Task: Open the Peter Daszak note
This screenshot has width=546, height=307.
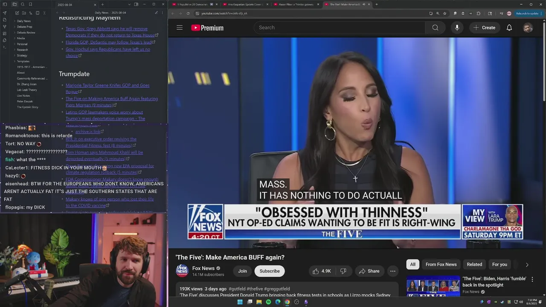Action: (25, 101)
